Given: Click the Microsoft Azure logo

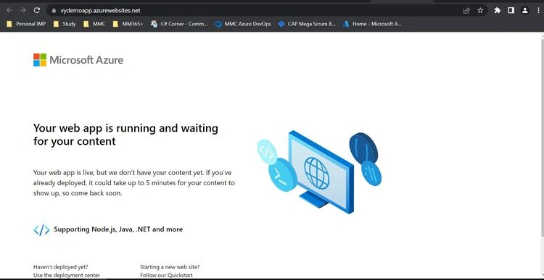Looking at the screenshot, I should (x=78, y=60).
